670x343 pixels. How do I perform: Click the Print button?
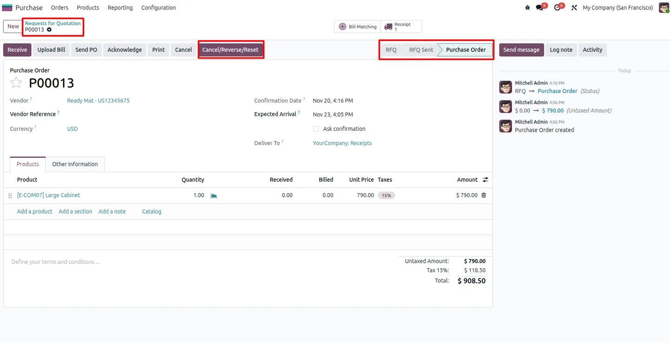(159, 50)
